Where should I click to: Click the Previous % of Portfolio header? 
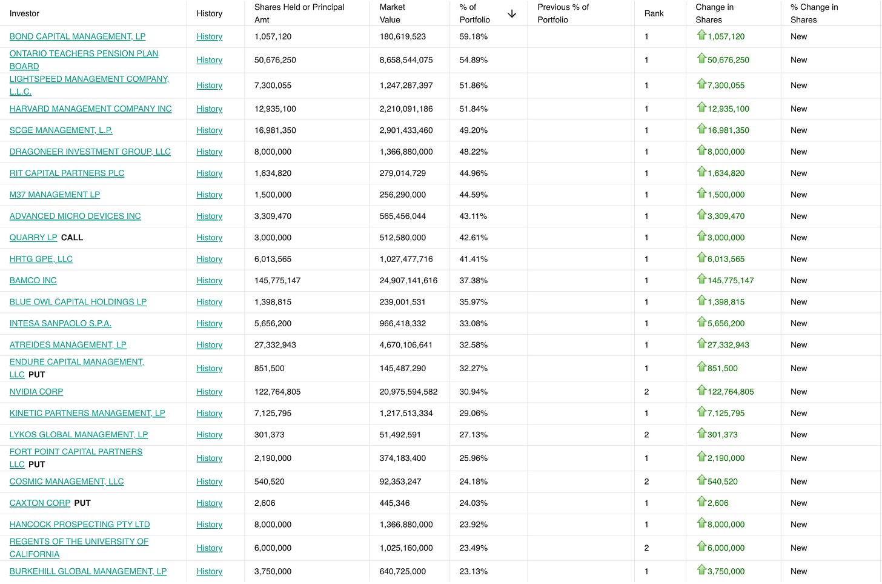click(563, 13)
